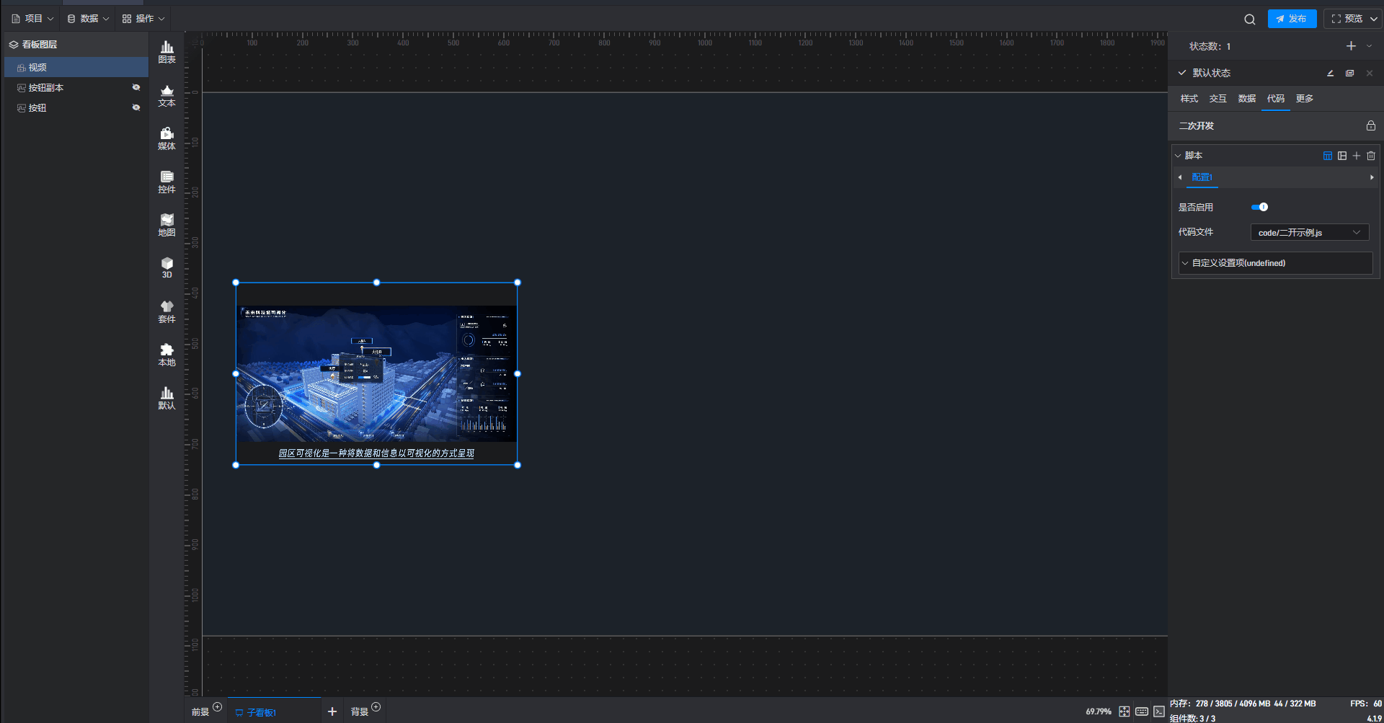This screenshot has height=723, width=1384.
Task: Open the 3D components category
Action: pos(167,267)
